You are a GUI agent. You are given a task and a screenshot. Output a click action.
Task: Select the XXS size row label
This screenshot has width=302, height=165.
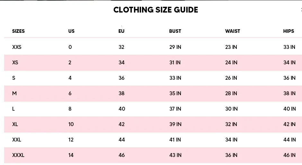[17, 47]
